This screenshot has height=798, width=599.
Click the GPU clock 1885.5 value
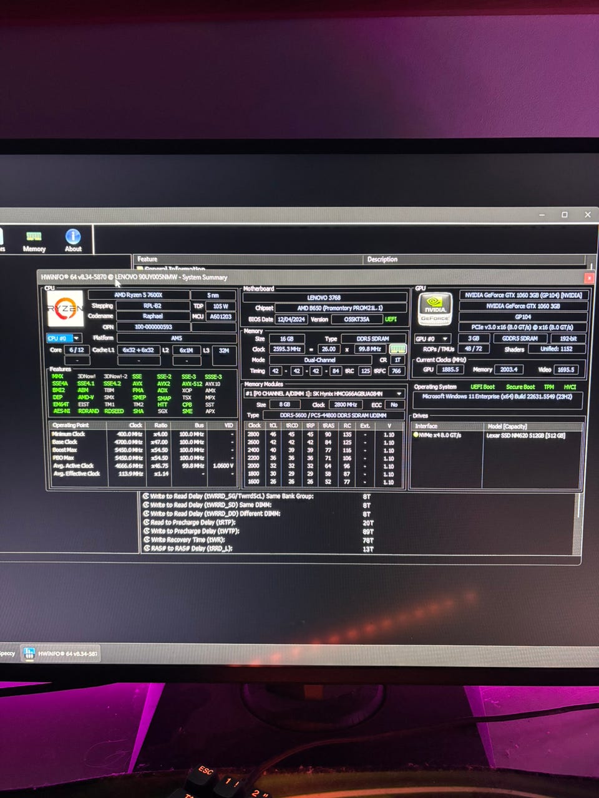(x=450, y=370)
